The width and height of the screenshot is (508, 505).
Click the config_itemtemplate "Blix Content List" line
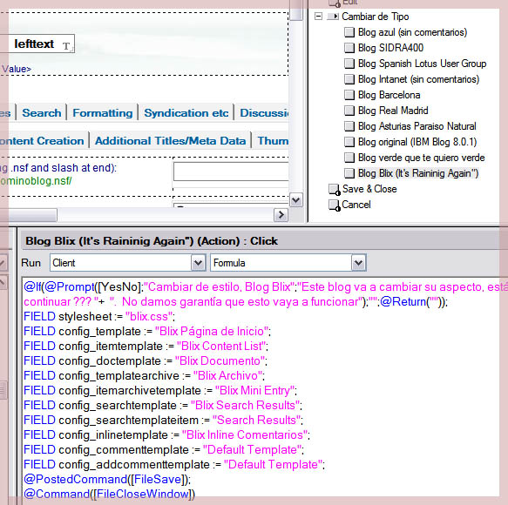(146, 346)
